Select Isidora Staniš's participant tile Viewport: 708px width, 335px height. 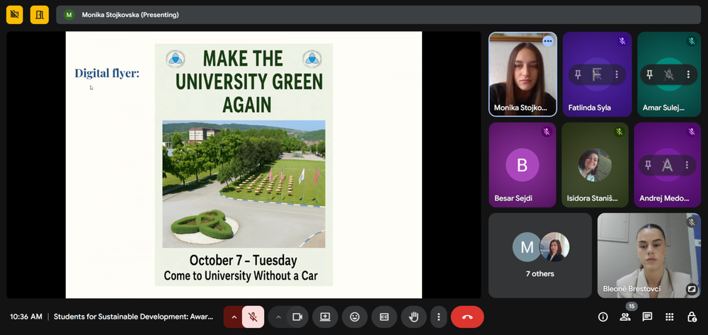pyautogui.click(x=595, y=165)
